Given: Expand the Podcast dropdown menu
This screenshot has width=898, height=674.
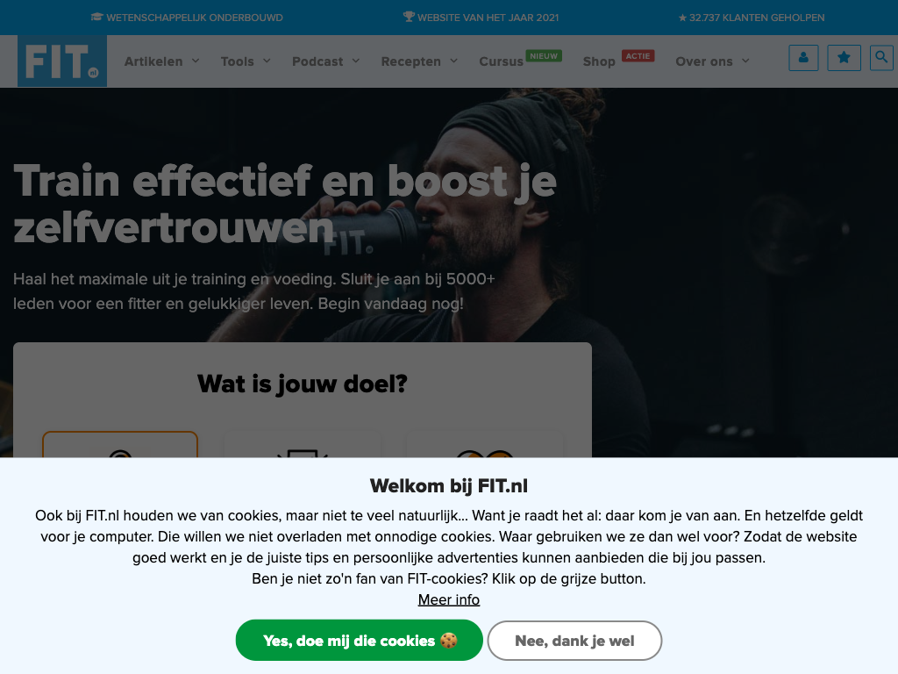Looking at the screenshot, I should (326, 61).
